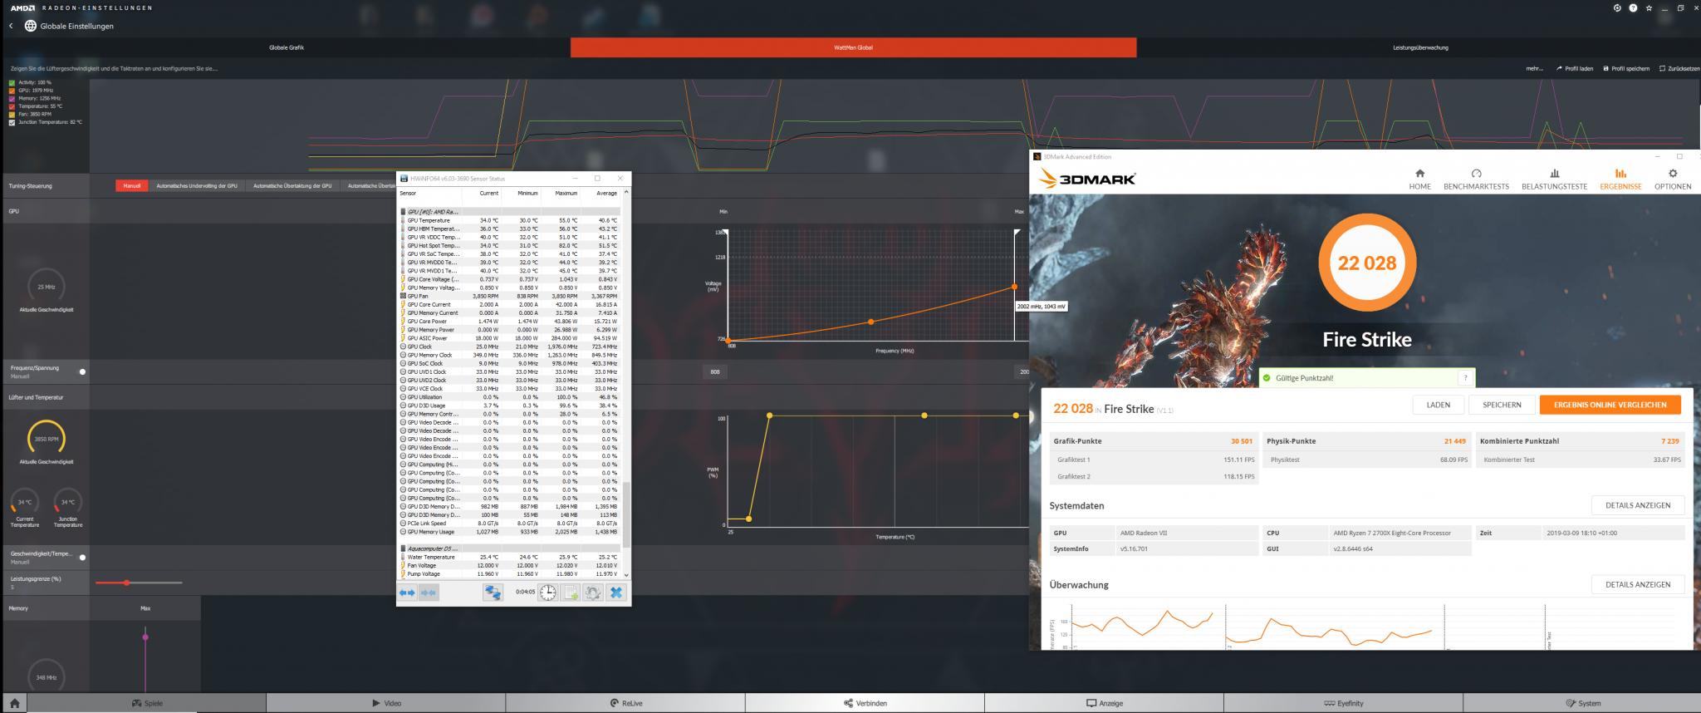Click the 808 minimum frequency field
The image size is (1701, 713).
(715, 371)
